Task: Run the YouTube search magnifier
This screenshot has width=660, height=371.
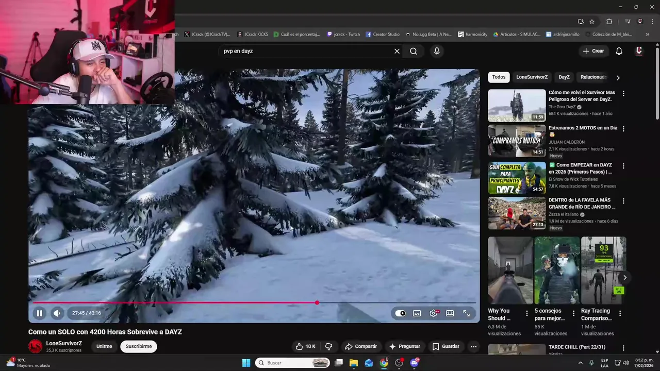Action: pos(414,51)
